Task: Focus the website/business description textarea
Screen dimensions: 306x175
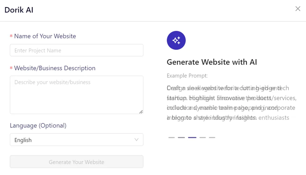Action: 76,95
